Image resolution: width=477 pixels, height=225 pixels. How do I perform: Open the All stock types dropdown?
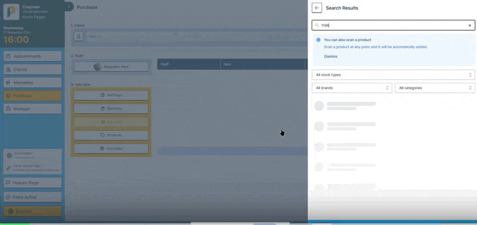[x=394, y=74]
